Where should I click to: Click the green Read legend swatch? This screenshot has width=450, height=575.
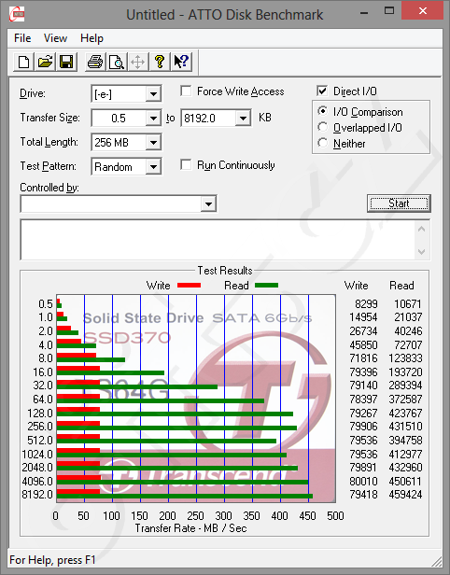point(266,286)
